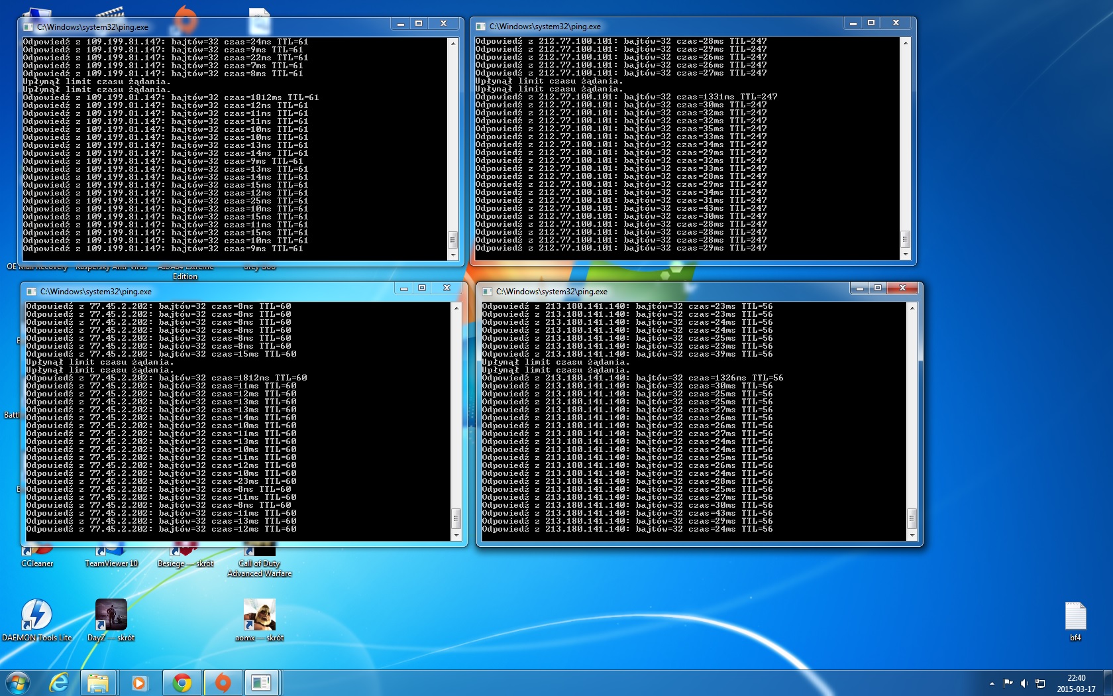The height and width of the screenshot is (696, 1113).
Task: Click the clock showing 22:40
Action: tap(1076, 683)
